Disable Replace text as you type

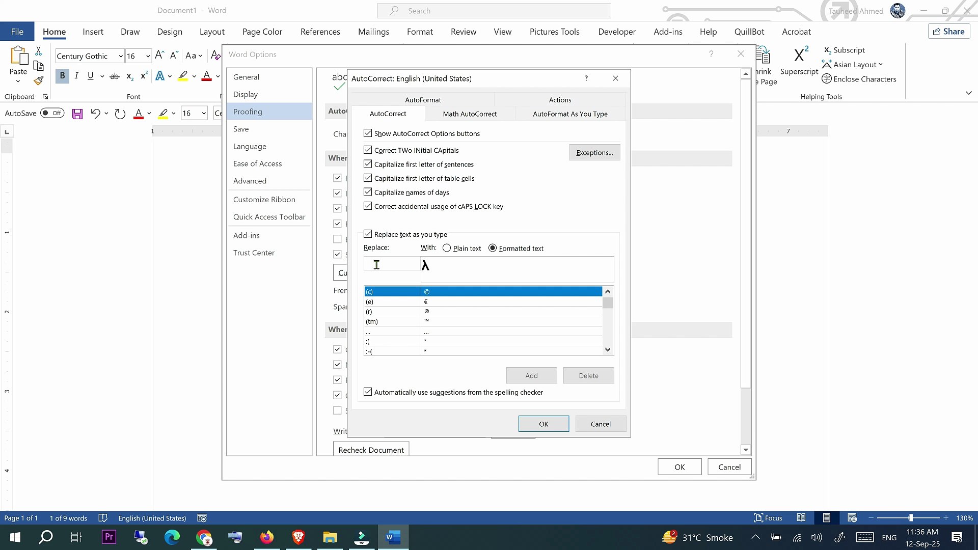pyautogui.click(x=368, y=234)
